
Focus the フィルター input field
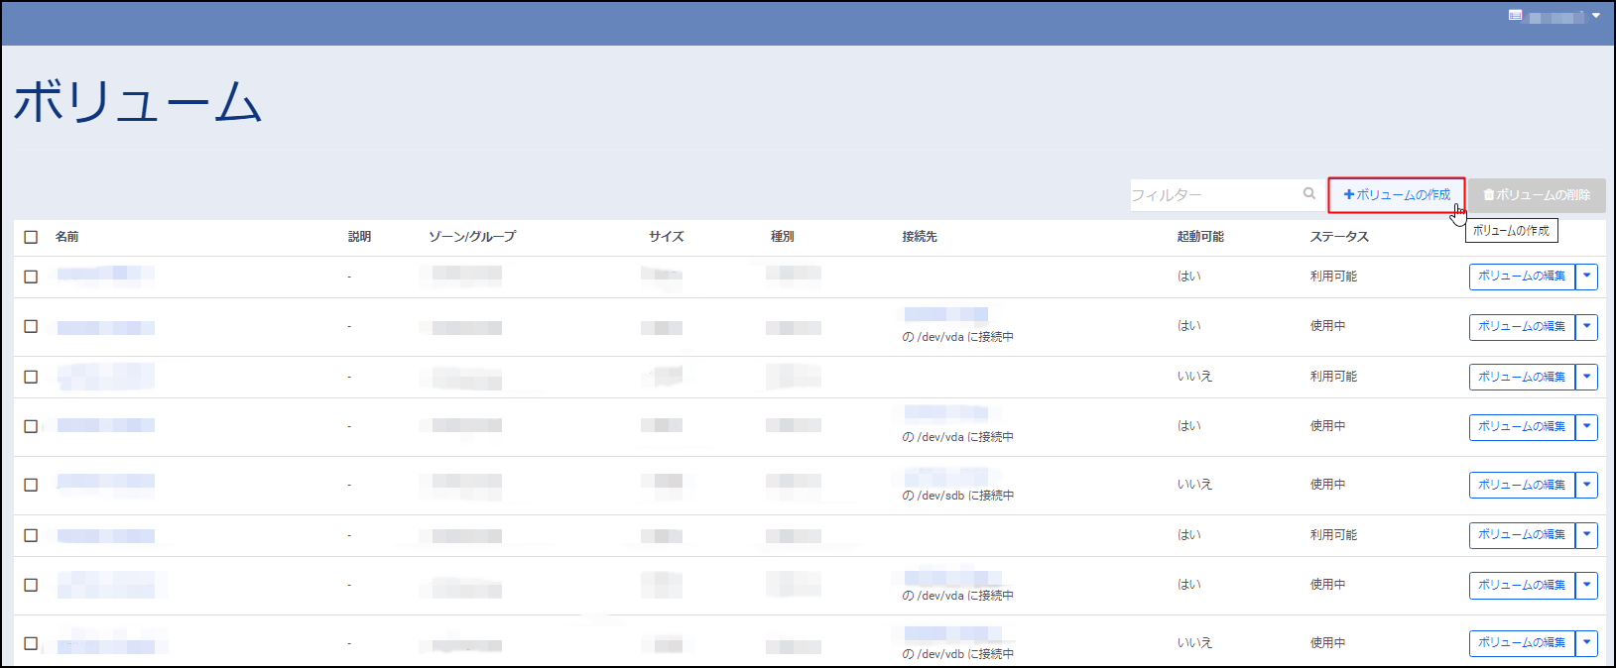1214,195
